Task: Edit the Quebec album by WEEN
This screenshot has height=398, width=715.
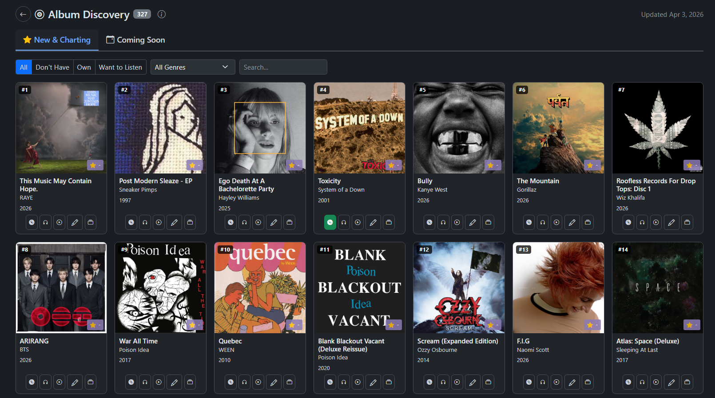Action: tap(274, 382)
